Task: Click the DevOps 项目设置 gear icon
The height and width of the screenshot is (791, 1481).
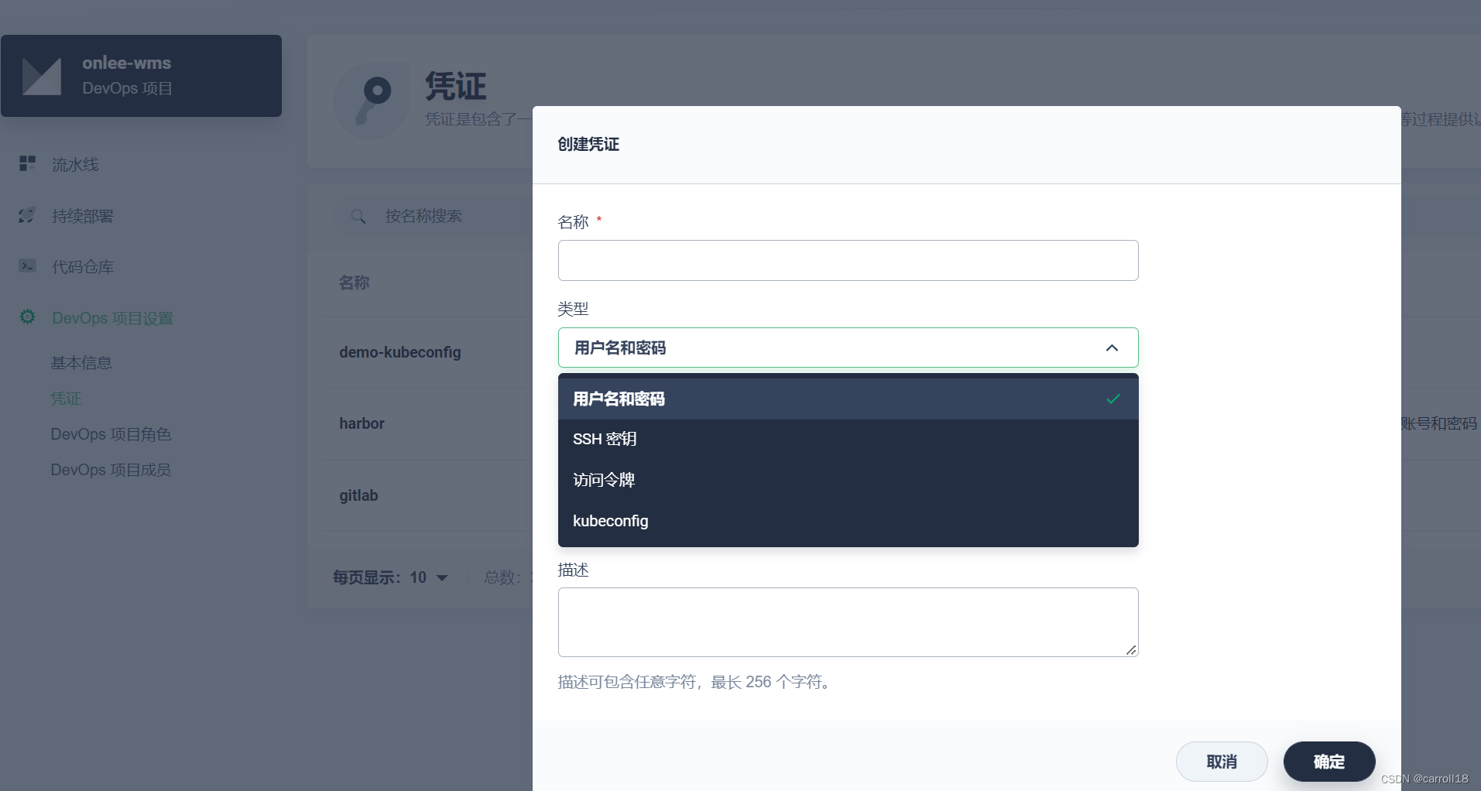Action: [28, 317]
